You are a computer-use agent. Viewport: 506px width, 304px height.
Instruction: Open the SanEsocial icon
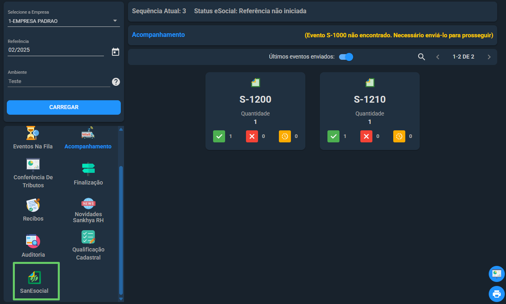34,278
